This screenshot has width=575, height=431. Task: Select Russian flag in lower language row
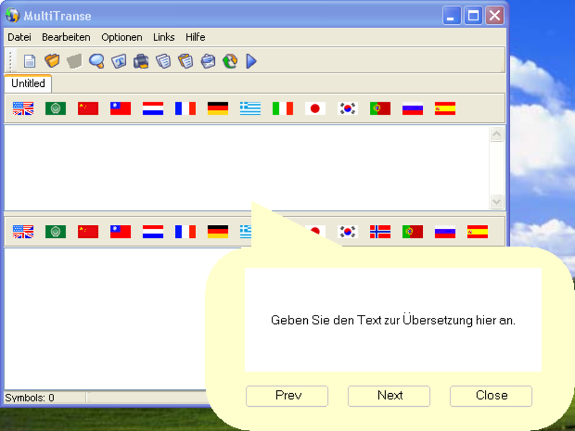tap(445, 232)
